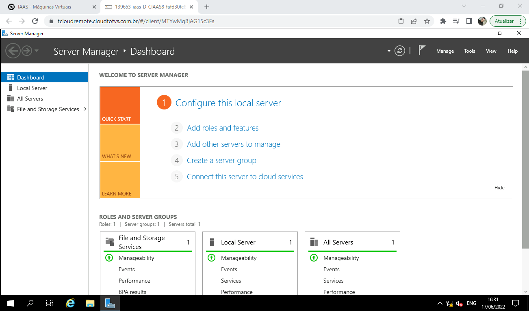Click Services in All Servers tile
This screenshot has height=311, width=529.
coord(334,281)
